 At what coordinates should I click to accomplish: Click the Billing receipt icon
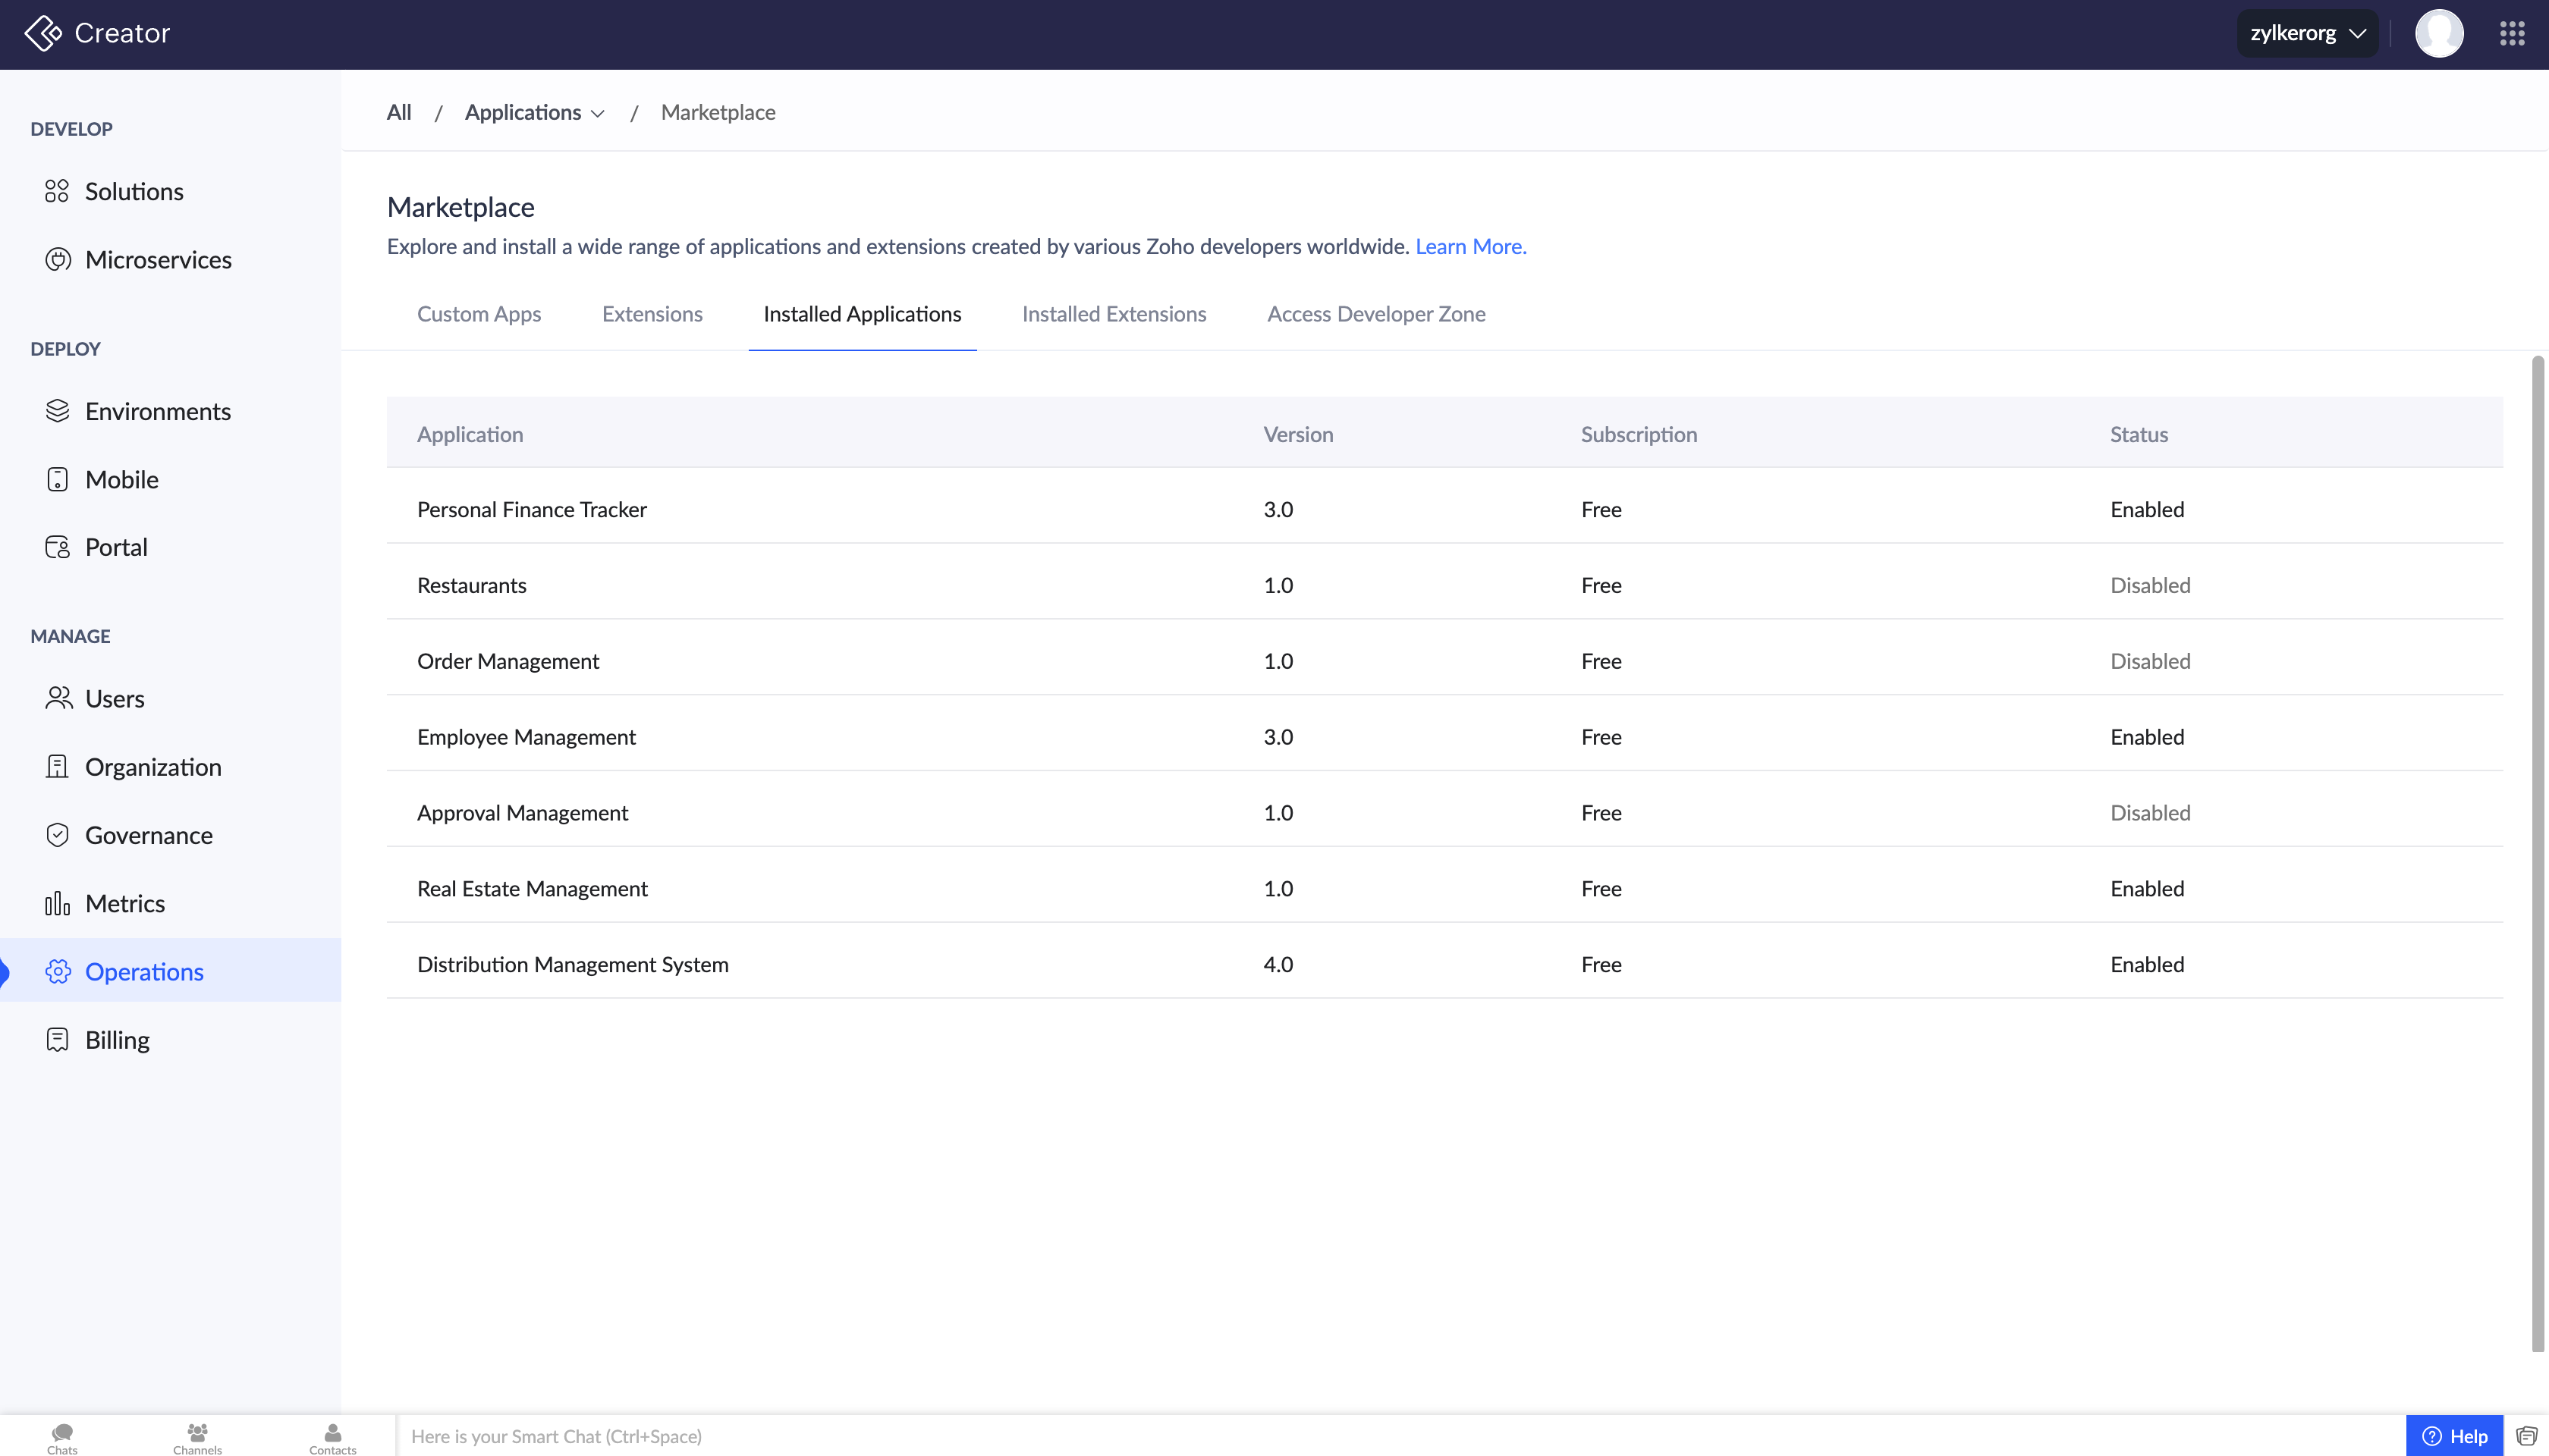coord(57,1040)
